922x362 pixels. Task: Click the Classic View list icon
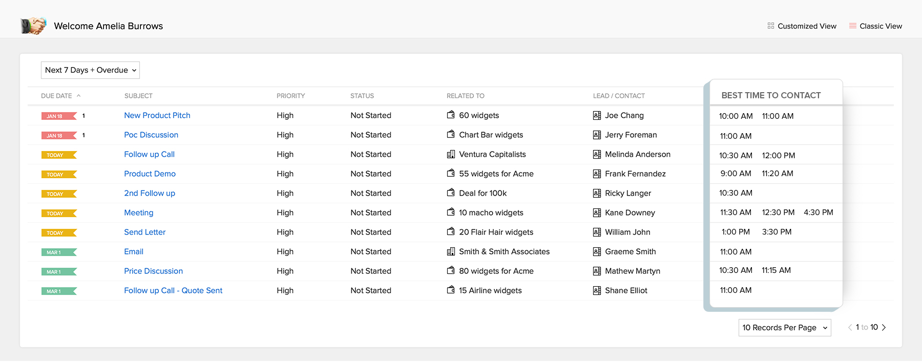[852, 26]
